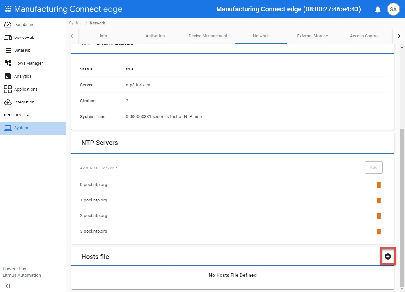Viewport: 405px width, 292px height.
Task: Show more tabs with right chevron
Action: click(399, 36)
